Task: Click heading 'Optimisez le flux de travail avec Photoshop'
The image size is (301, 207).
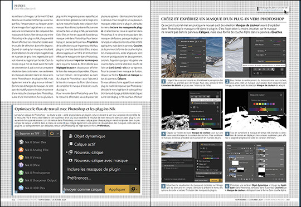Action: 65,109
